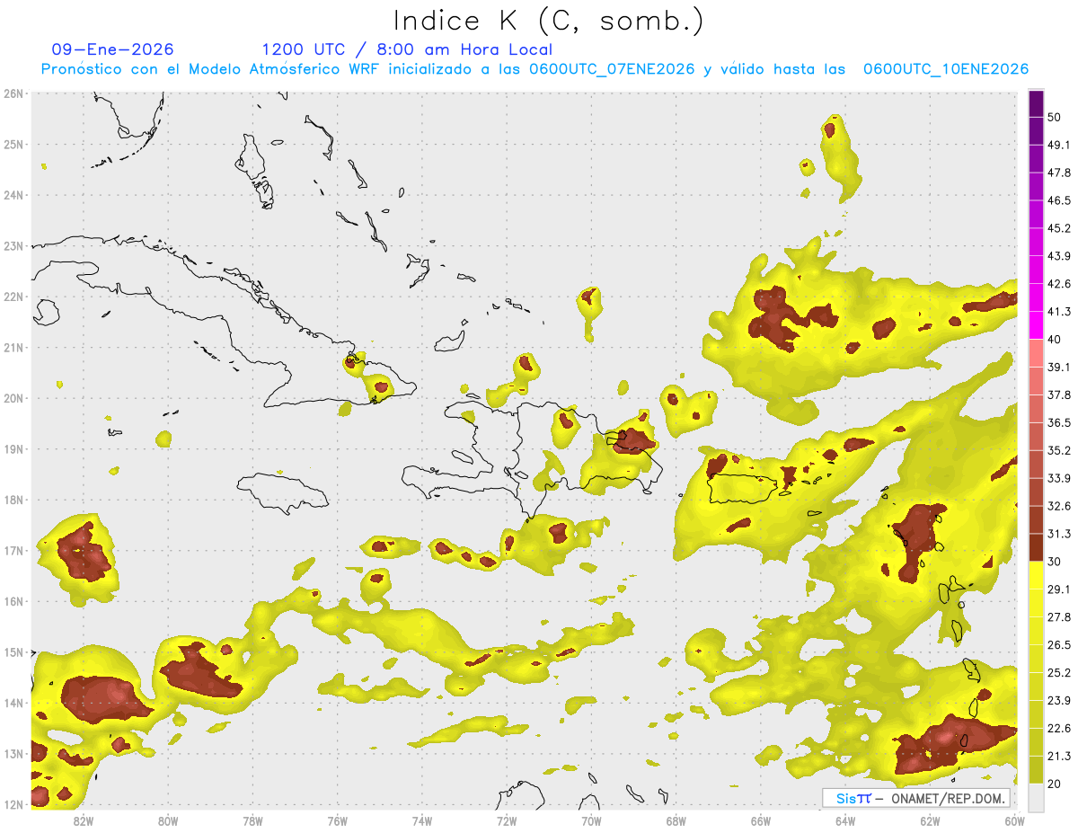Click the 12N latitude label

click(x=13, y=804)
